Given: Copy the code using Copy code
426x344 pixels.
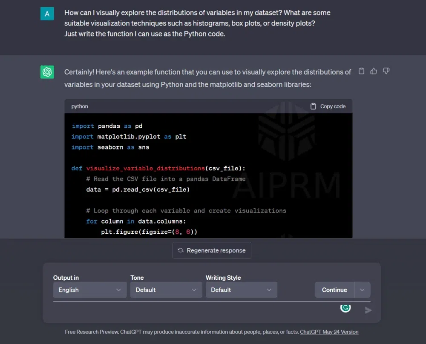Looking at the screenshot, I should [328, 106].
